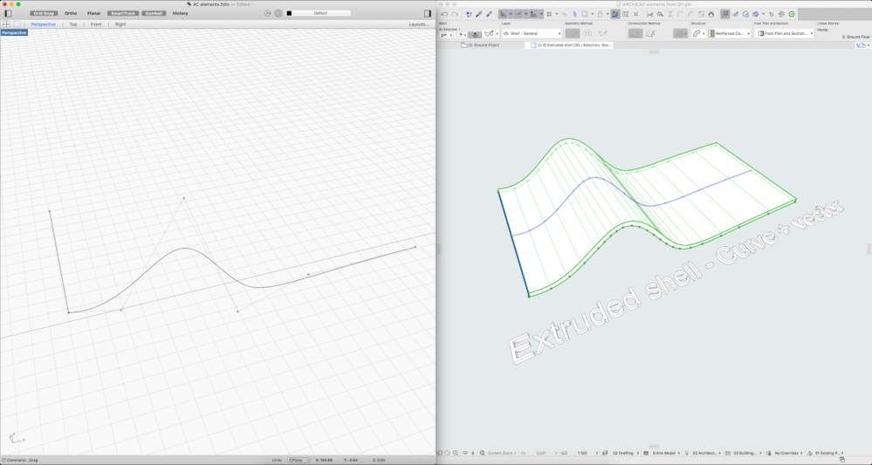Switch to 0. Ground Floor tab

[x=480, y=45]
